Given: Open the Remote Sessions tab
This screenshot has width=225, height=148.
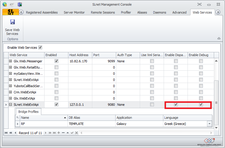Looking at the screenshot, I should [x=103, y=12].
